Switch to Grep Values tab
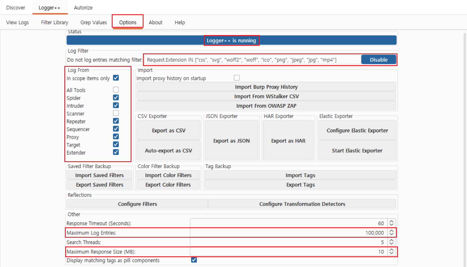Viewport: 467px width, 267px height. pyautogui.click(x=94, y=22)
